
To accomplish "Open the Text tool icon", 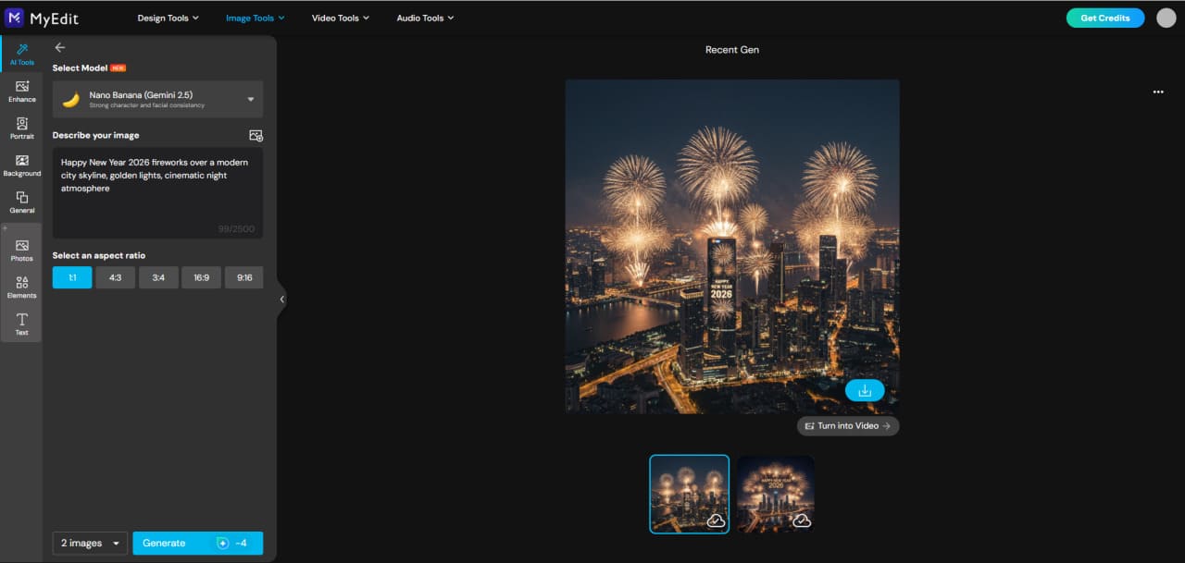I will [x=21, y=324].
